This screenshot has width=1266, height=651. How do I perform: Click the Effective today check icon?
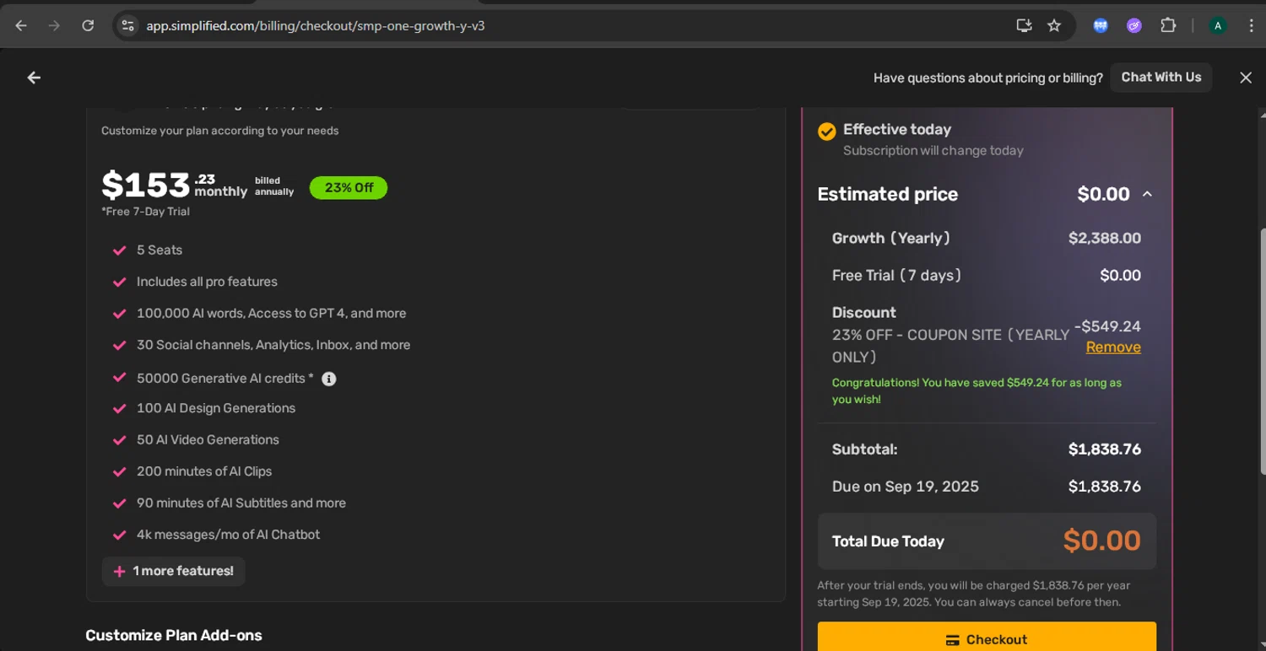pos(827,131)
